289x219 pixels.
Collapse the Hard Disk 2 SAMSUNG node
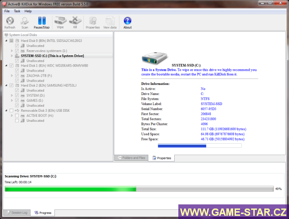pos(6,85)
